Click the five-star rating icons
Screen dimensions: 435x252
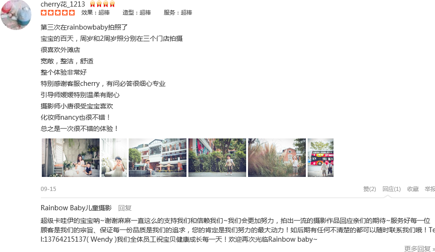(58, 13)
